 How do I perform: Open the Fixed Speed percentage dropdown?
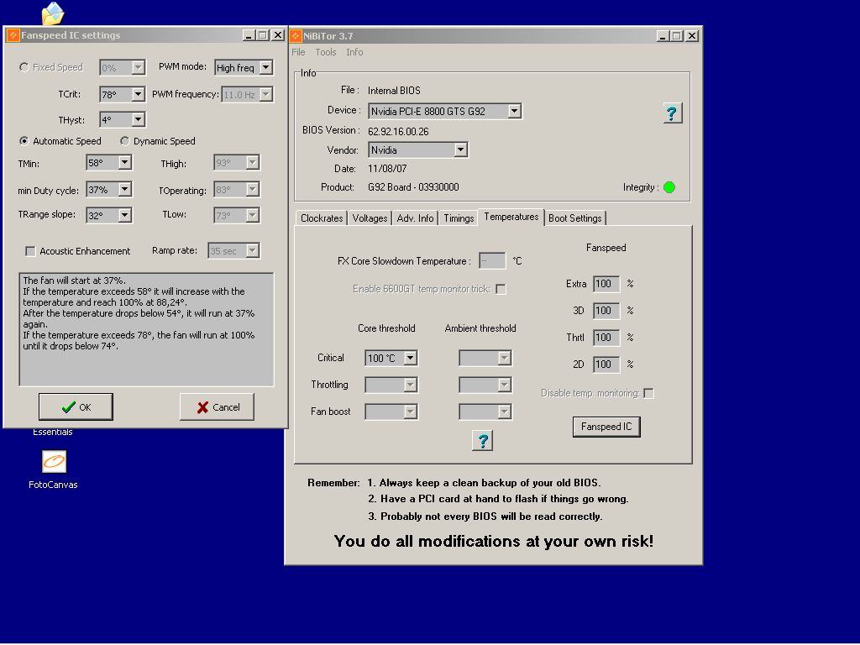139,67
